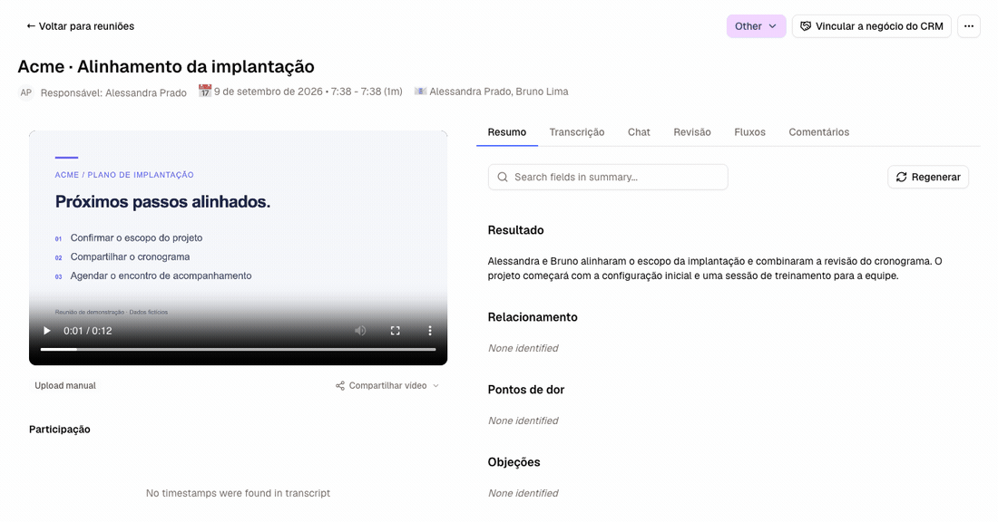998x522 pixels.
Task: Mute the video volume
Action: (x=360, y=331)
